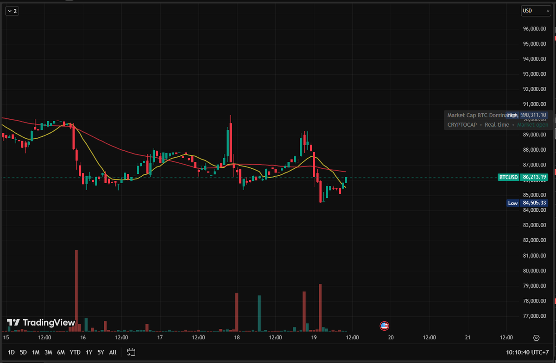Click the US flag economic event marker

pyautogui.click(x=384, y=326)
